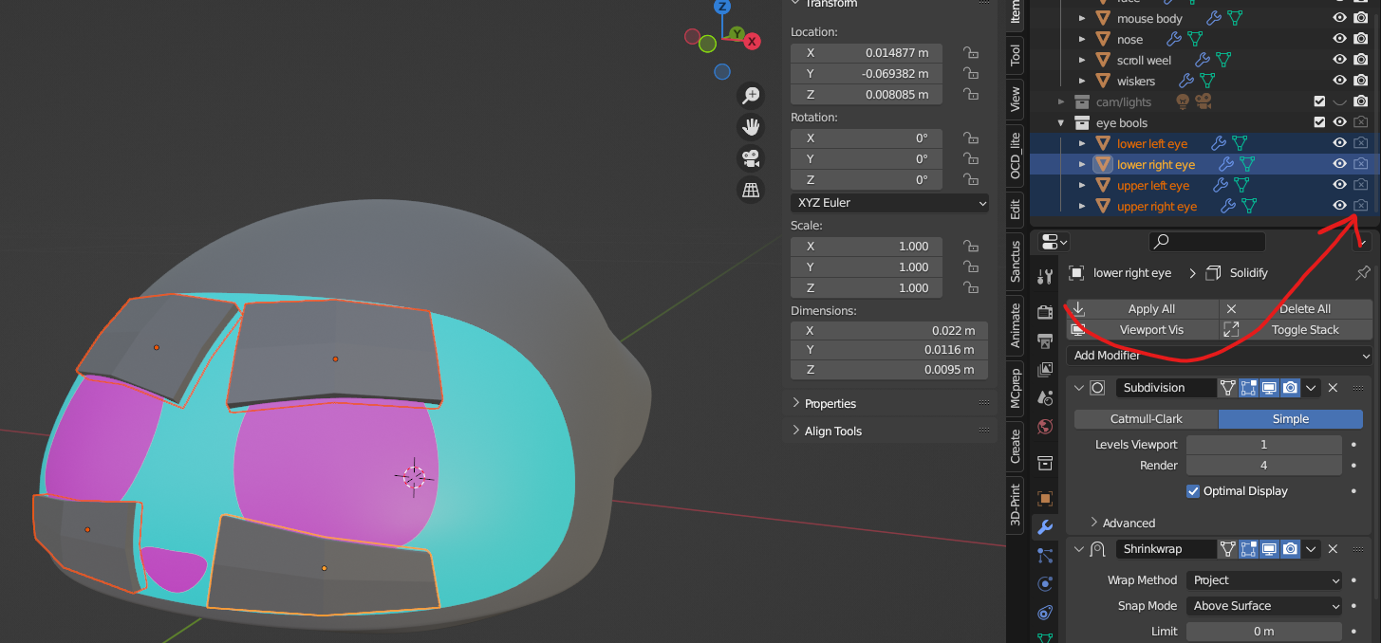
Task: Open the Particles properties tab
Action: click(x=1045, y=556)
